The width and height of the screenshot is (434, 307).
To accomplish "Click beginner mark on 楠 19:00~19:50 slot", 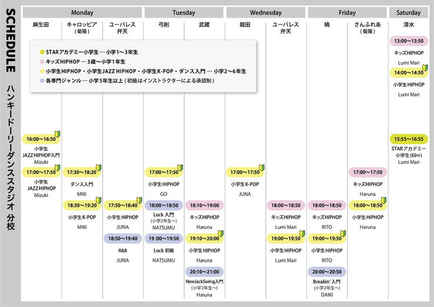I will click(343, 234).
